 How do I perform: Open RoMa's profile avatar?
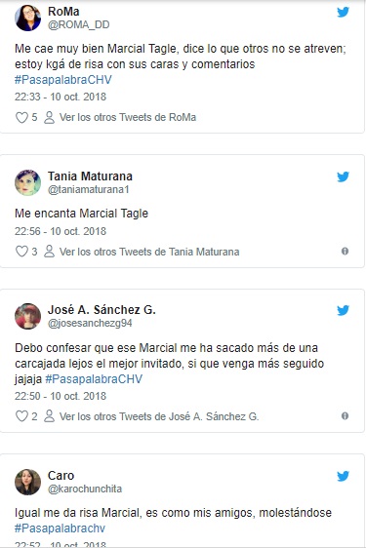27,19
